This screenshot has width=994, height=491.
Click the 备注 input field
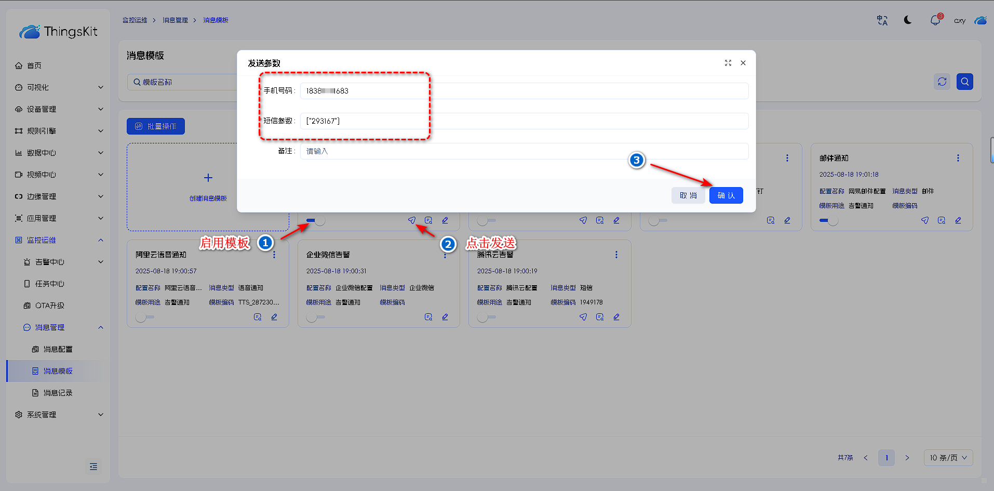[523, 151]
